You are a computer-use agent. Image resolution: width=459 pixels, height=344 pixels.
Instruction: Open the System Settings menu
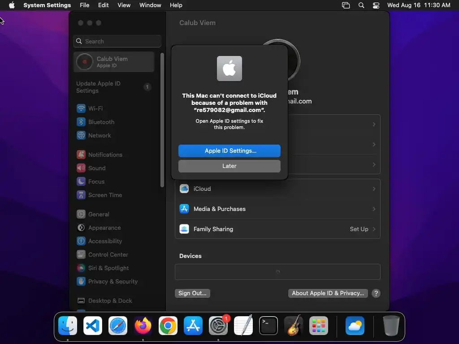point(47,5)
